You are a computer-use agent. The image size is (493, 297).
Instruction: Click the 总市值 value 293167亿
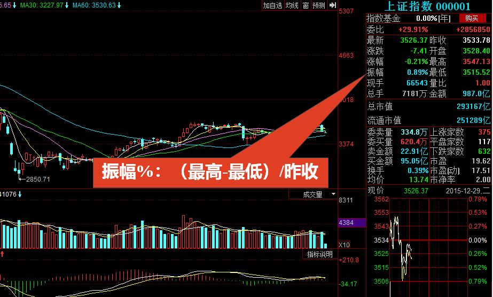(x=474, y=106)
